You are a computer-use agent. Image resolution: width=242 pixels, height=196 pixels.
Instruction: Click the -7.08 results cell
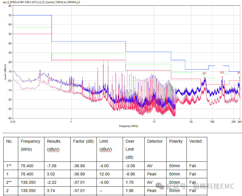point(52,166)
